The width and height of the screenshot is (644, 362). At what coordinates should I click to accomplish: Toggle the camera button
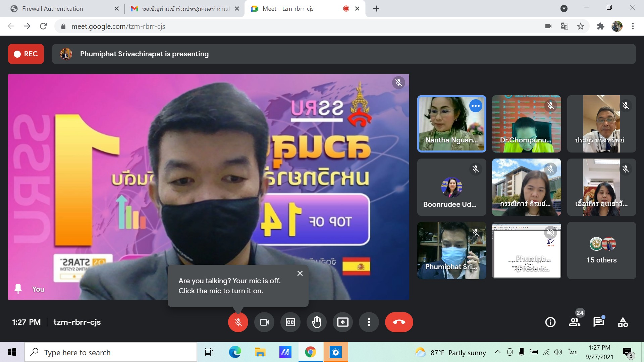tap(264, 322)
